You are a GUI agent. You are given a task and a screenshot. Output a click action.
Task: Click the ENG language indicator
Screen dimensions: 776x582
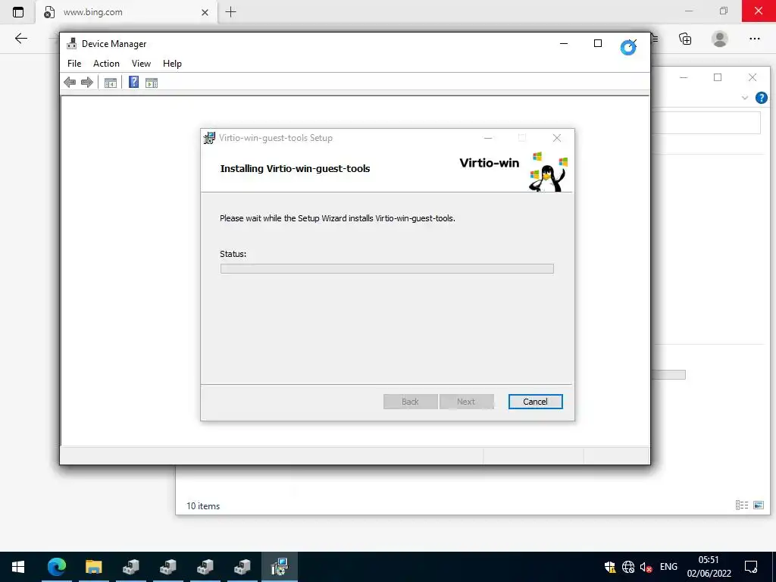coord(668,567)
